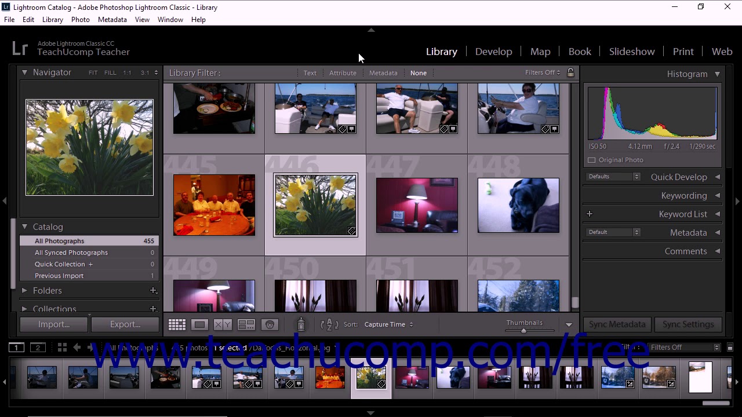Set Navigator zoom to FIT

point(93,73)
